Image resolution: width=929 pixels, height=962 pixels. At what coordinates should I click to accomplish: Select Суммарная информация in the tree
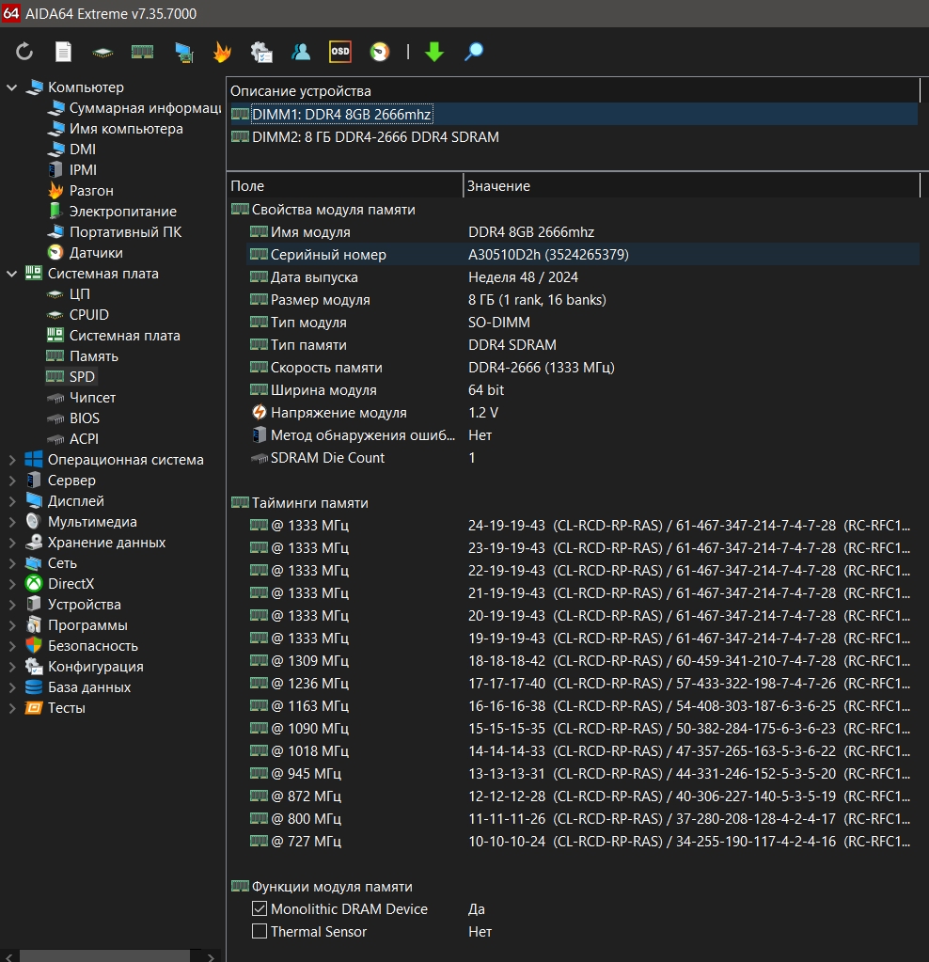pyautogui.click(x=145, y=108)
